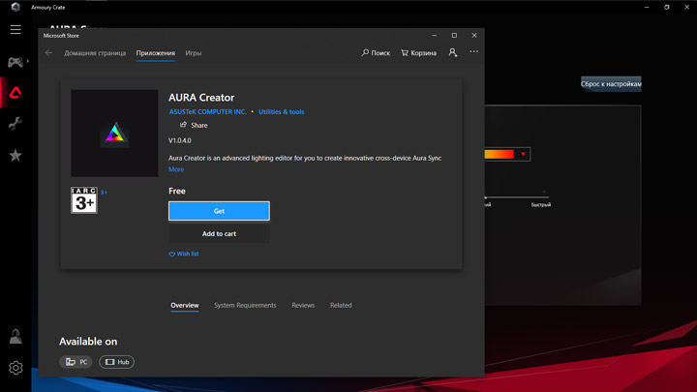This screenshot has width=697, height=392.
Task: Add app to Wish list
Action: point(184,254)
